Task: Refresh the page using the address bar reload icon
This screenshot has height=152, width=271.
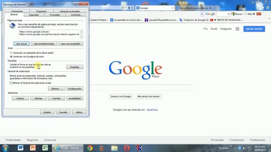Action: [x=132, y=8]
